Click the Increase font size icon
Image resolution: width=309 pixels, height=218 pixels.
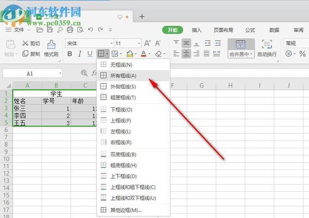(147, 43)
